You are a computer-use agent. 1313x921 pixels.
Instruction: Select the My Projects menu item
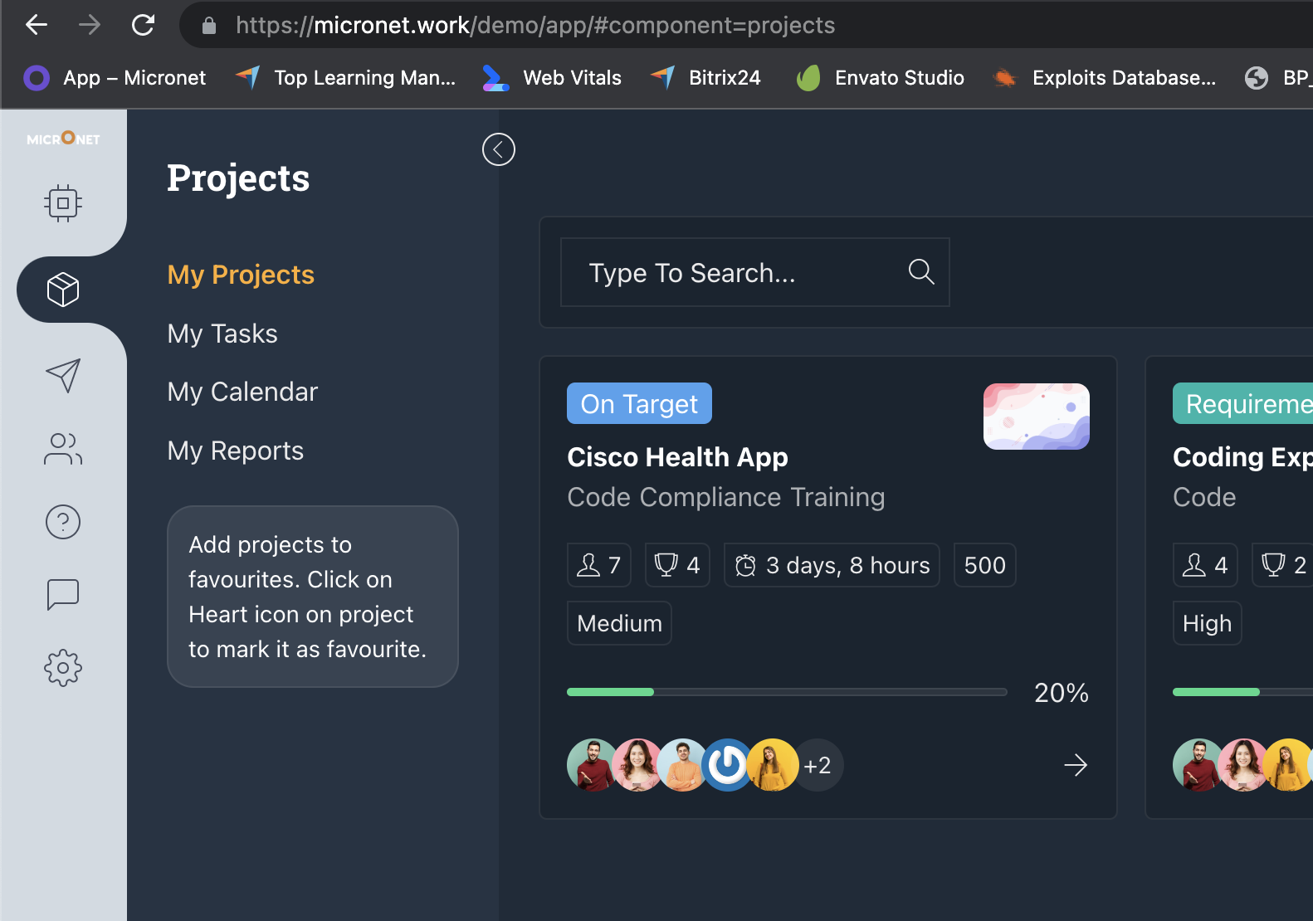point(241,275)
